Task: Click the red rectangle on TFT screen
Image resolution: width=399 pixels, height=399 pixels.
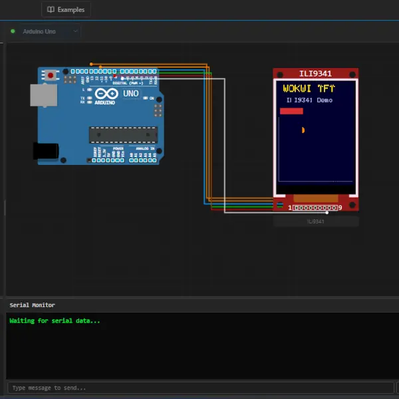Action: (291, 111)
